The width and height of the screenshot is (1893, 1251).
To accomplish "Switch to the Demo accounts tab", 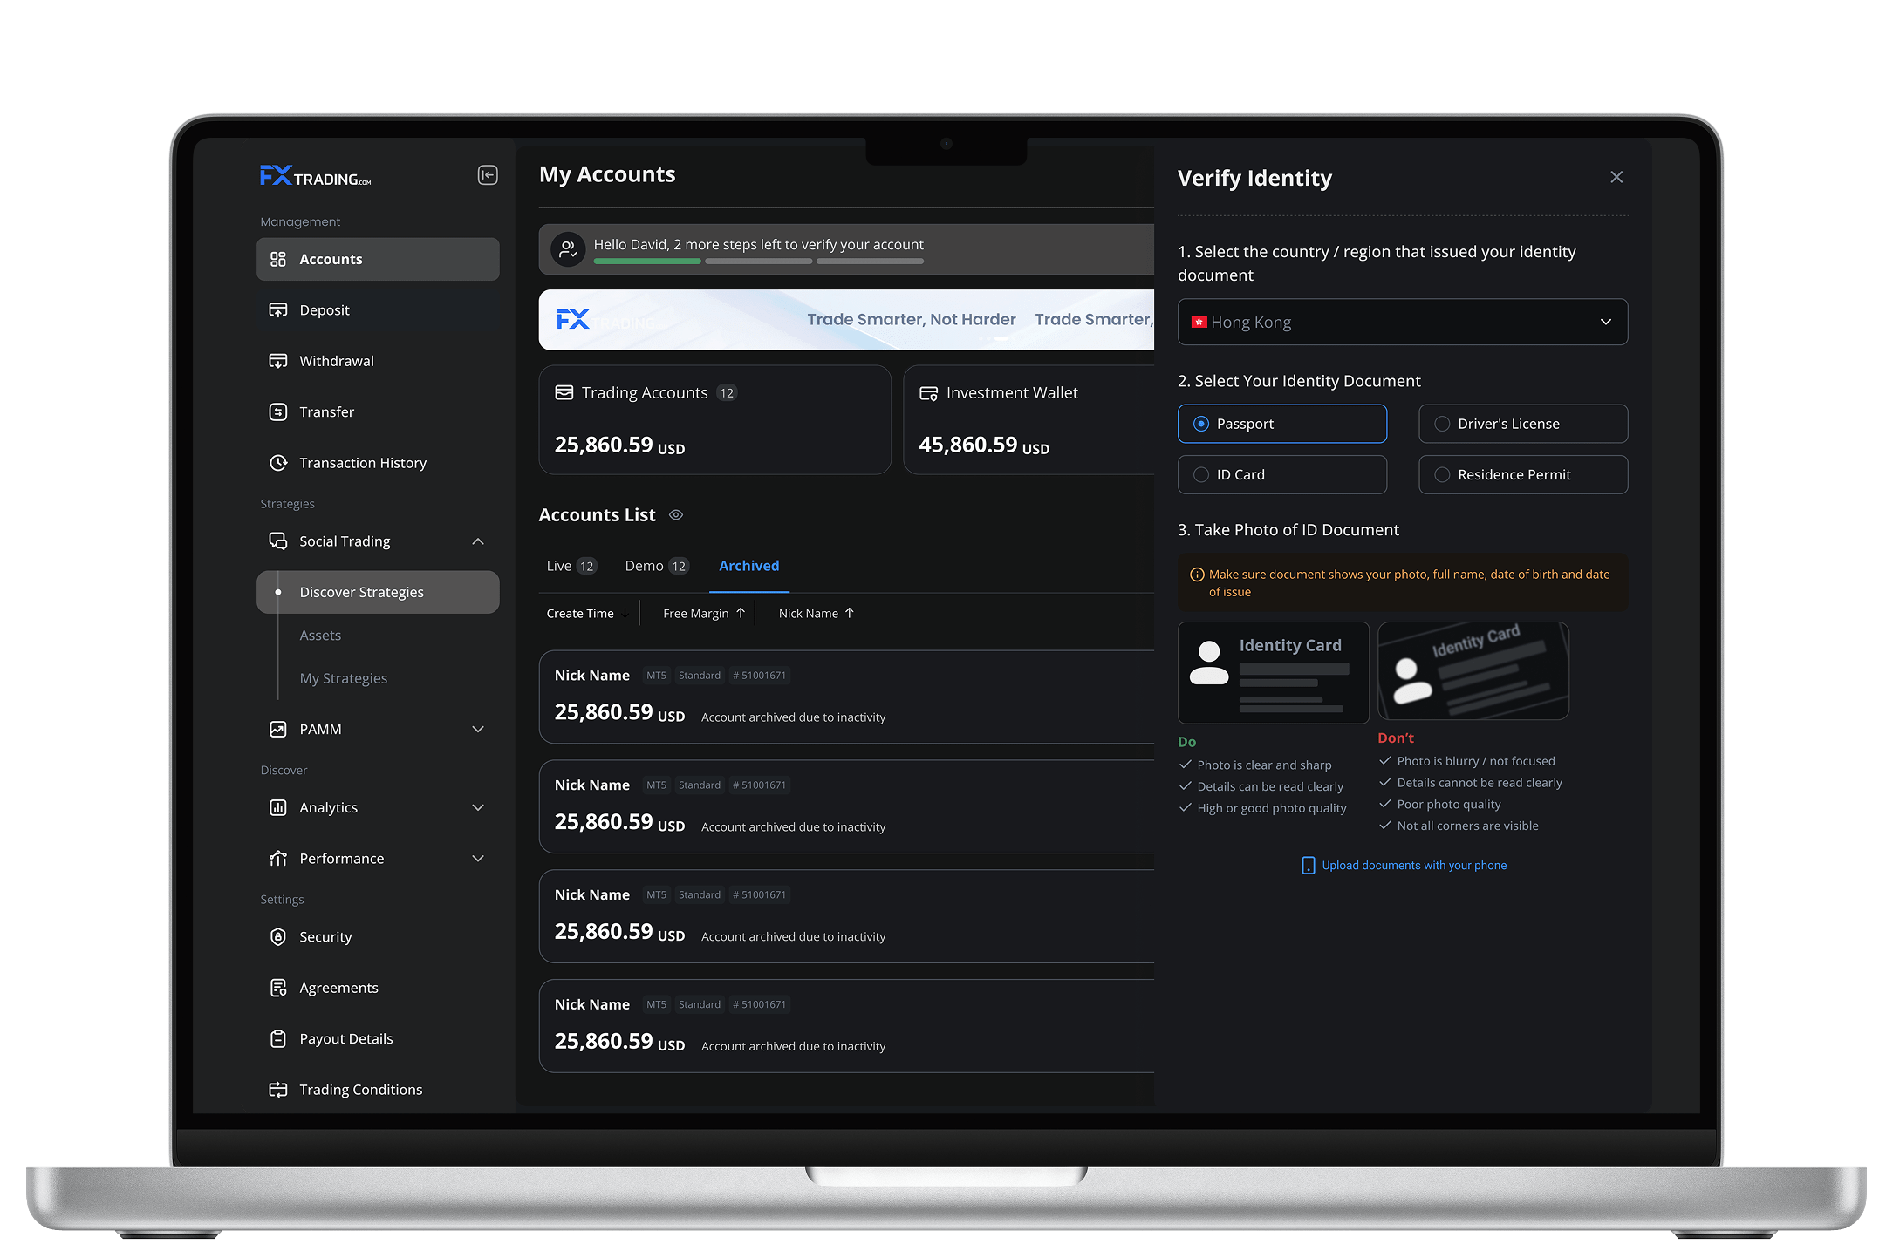I will tap(656, 567).
